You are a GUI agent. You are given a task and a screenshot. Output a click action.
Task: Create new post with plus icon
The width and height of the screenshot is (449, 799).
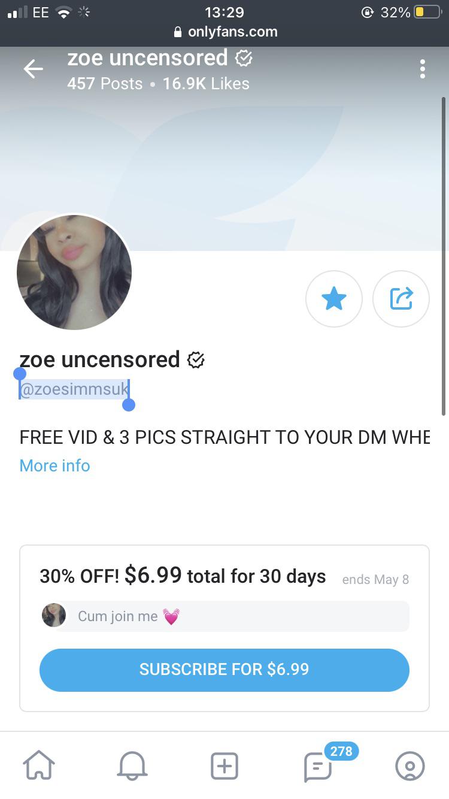pyautogui.click(x=224, y=765)
